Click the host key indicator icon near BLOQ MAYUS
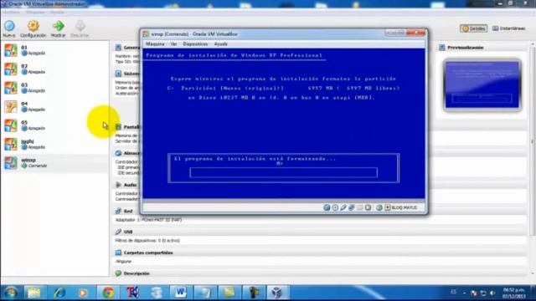536x301 pixels. pyautogui.click(x=387, y=207)
